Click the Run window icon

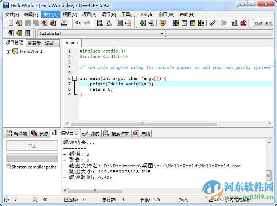pyautogui.click(x=184, y=23)
